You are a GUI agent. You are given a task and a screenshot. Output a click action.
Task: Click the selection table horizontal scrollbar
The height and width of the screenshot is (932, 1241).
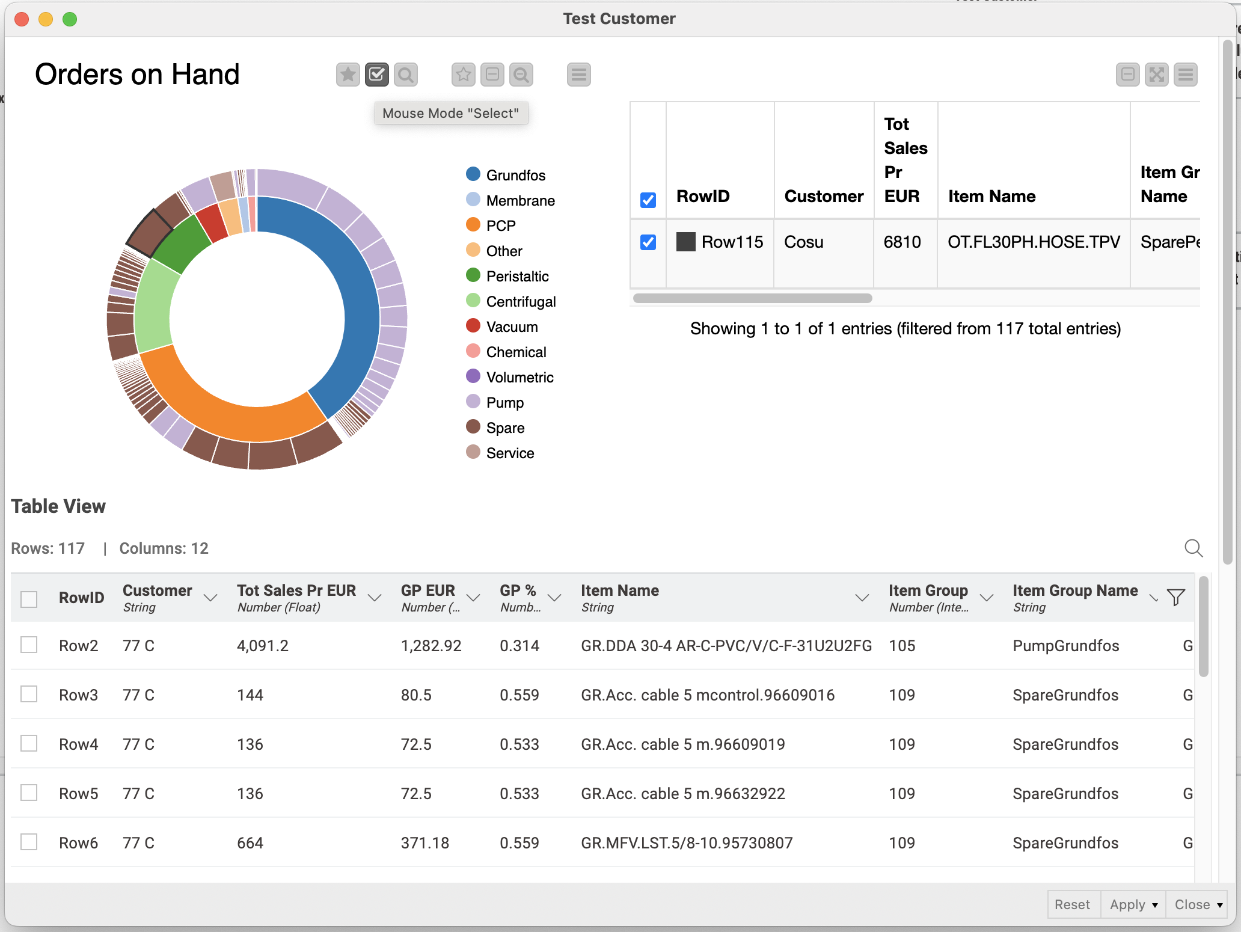coord(752,298)
